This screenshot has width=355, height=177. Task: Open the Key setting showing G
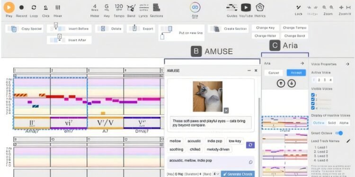106,8
